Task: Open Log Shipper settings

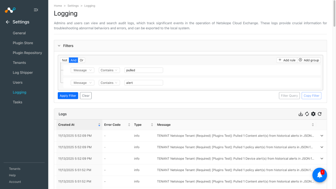Action: point(23,72)
